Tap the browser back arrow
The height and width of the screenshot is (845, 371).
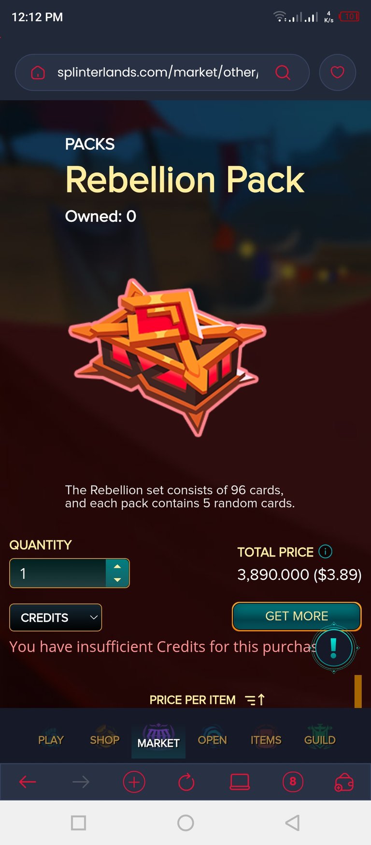pos(28,782)
